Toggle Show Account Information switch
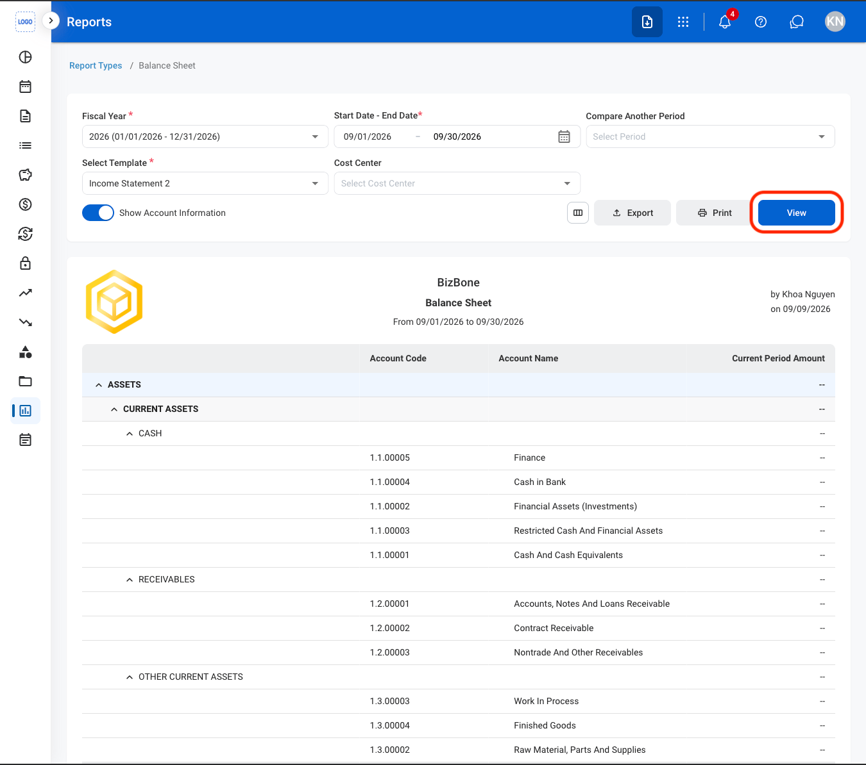The height and width of the screenshot is (765, 866). coord(98,213)
